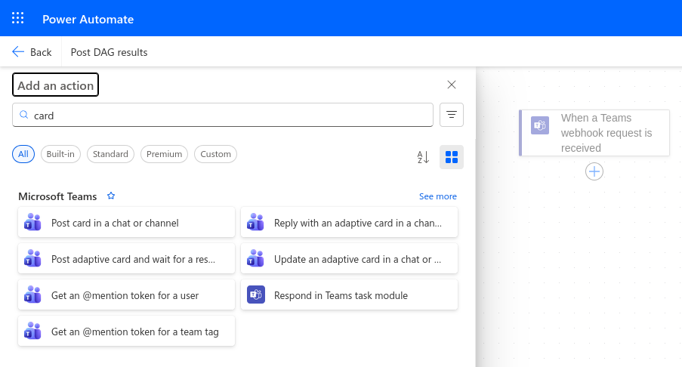Choose Get an @mention token for a user
Screen dimensions: 682x367
126,295
